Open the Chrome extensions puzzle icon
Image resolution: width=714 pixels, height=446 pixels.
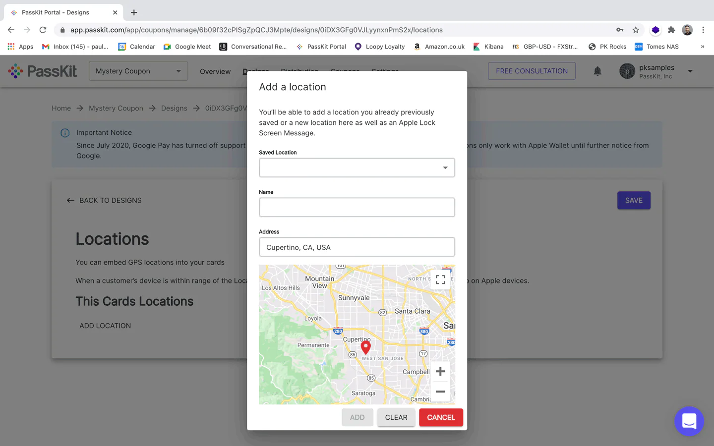(x=671, y=30)
